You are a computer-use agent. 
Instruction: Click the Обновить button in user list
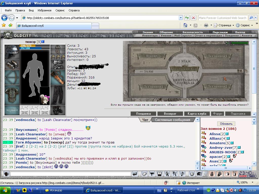click(226, 124)
